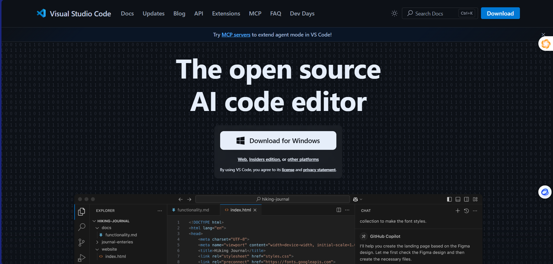
Task: Open the Dev Days navigation item
Action: click(x=302, y=13)
